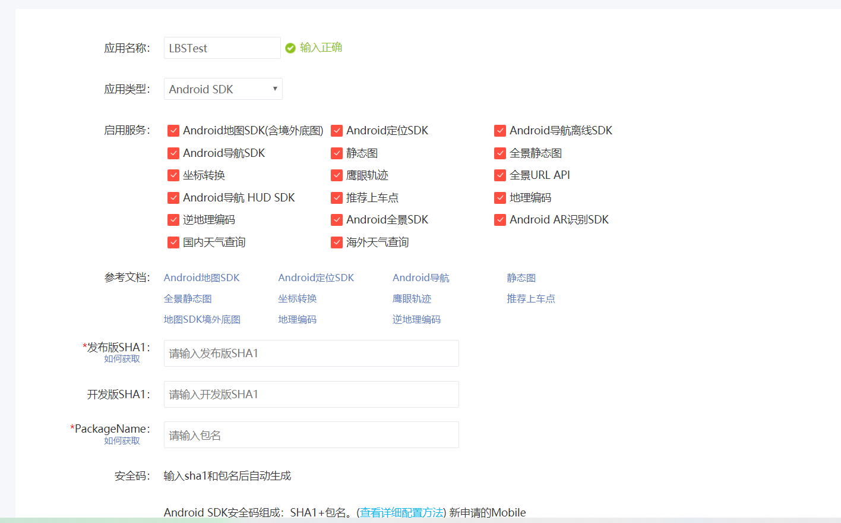Click the PackageName input box
Screen dimensions: 841x523
311,434
